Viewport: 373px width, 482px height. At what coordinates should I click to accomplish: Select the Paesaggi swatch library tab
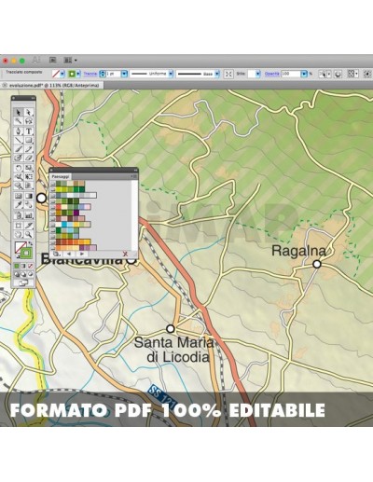pyautogui.click(x=61, y=176)
